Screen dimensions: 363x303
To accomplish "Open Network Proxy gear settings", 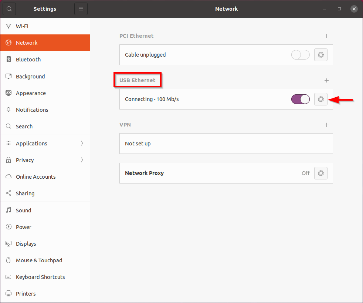I will pyautogui.click(x=320, y=173).
